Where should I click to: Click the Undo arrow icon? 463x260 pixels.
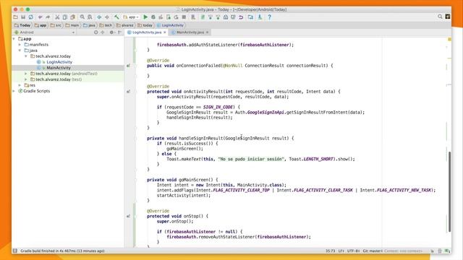coord(41,17)
